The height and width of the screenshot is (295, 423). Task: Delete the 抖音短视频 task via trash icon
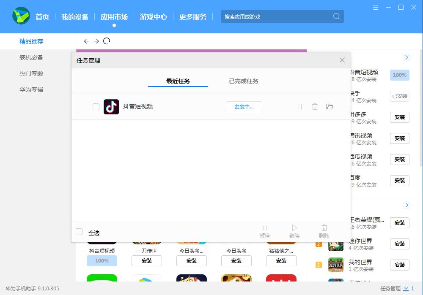315,107
